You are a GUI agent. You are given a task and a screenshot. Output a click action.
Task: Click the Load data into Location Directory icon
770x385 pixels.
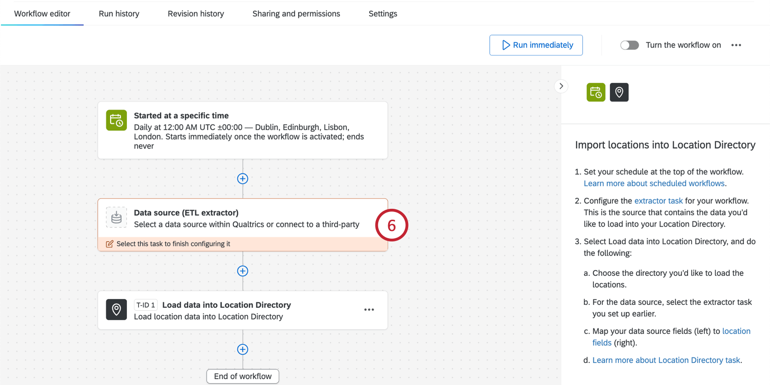point(116,310)
